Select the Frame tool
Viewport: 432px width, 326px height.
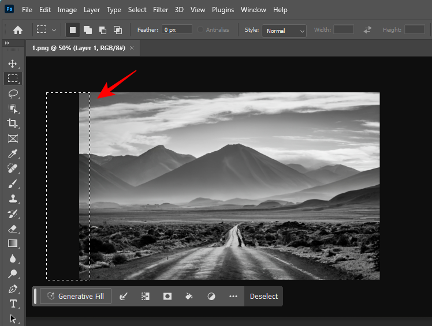tap(13, 138)
